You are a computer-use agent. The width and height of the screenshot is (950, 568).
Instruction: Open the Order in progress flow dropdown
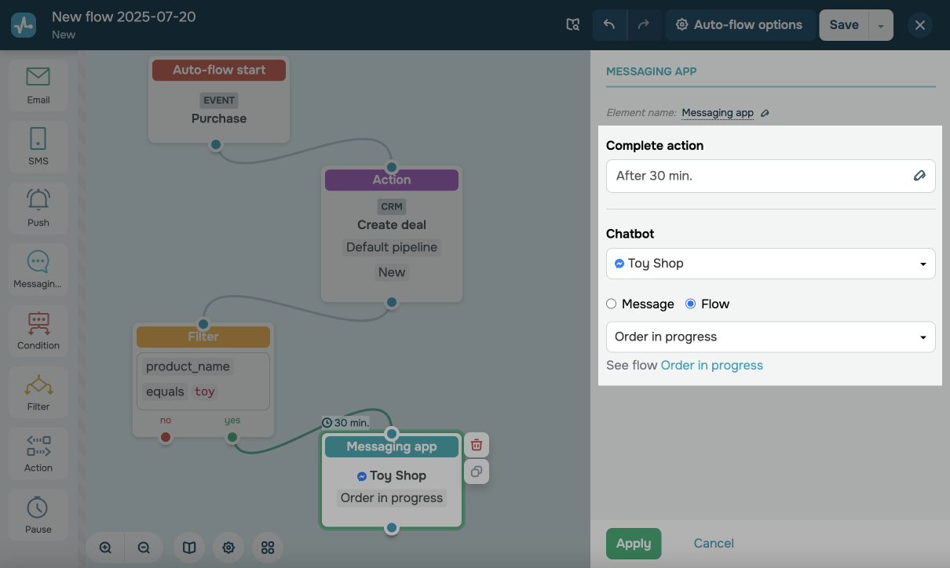pos(771,337)
